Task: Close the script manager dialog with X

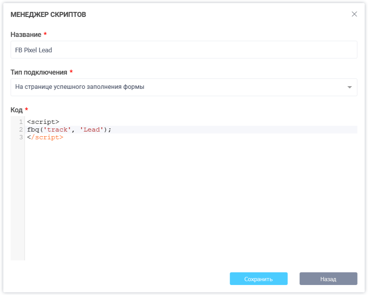Action: (x=354, y=14)
